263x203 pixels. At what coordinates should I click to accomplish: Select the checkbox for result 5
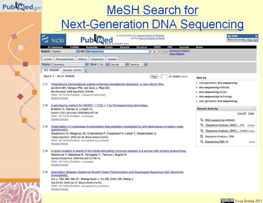[x=44, y=172]
